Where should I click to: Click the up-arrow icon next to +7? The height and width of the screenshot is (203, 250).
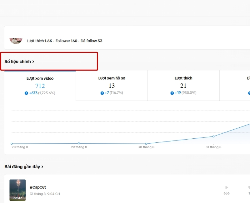pyautogui.click(x=102, y=93)
